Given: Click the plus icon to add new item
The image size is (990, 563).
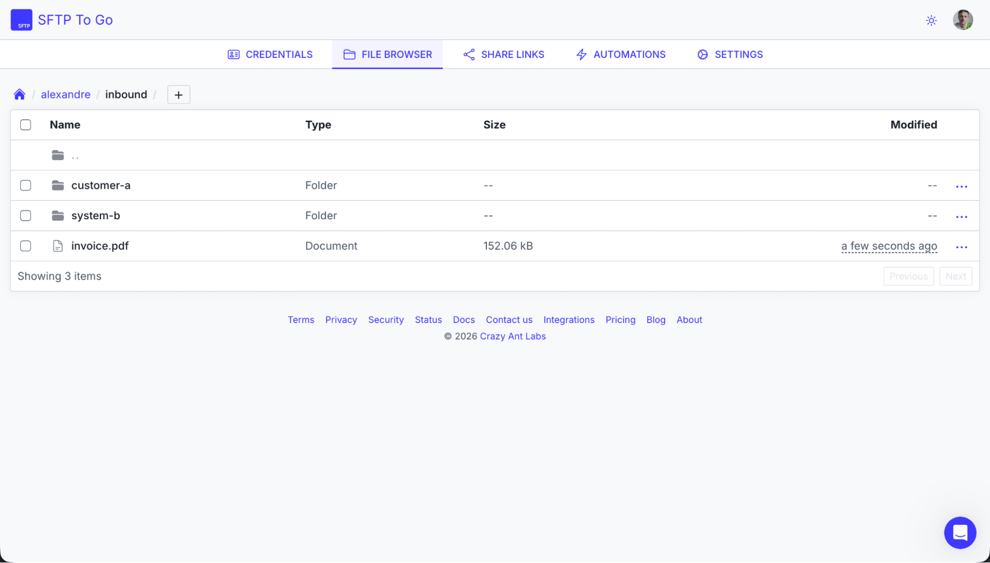Looking at the screenshot, I should 179,94.
